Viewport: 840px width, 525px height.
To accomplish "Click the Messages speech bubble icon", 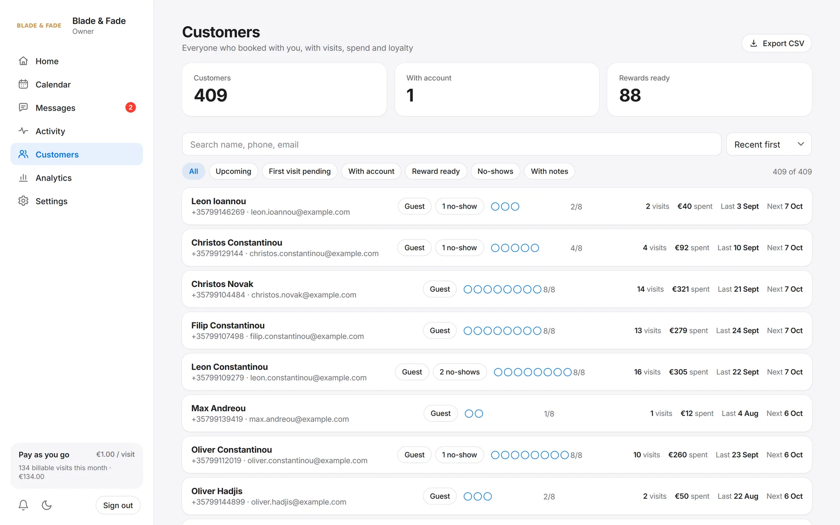I will 23,108.
